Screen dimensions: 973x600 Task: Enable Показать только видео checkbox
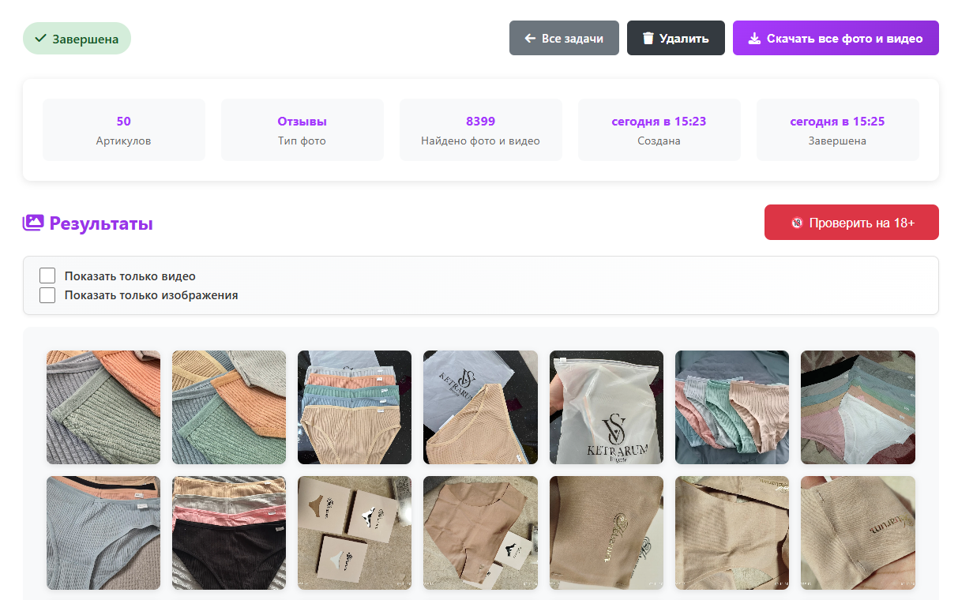(x=47, y=276)
